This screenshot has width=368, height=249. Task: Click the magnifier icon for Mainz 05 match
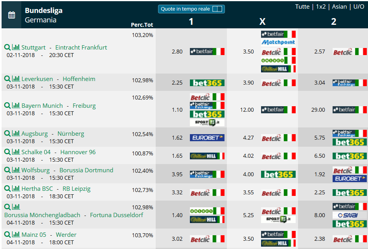click(x=7, y=234)
